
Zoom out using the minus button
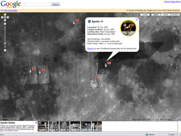pyautogui.click(x=5, y=50)
